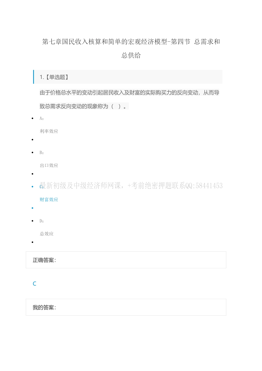Click the watermark text with QQ number
Image resolution: width=262 pixels, height=371 pixels.
[x=131, y=185]
